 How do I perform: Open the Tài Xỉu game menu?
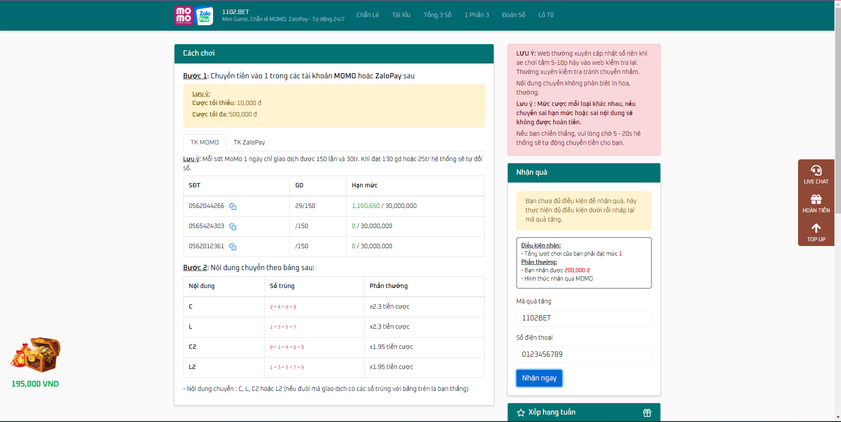tap(401, 15)
